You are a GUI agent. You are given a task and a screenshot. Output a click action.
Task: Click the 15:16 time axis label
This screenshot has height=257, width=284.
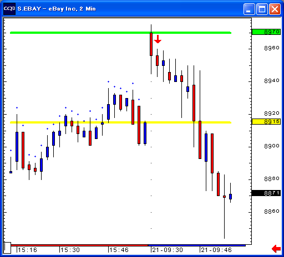coord(27,250)
